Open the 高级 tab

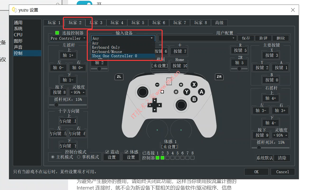click(x=219, y=23)
